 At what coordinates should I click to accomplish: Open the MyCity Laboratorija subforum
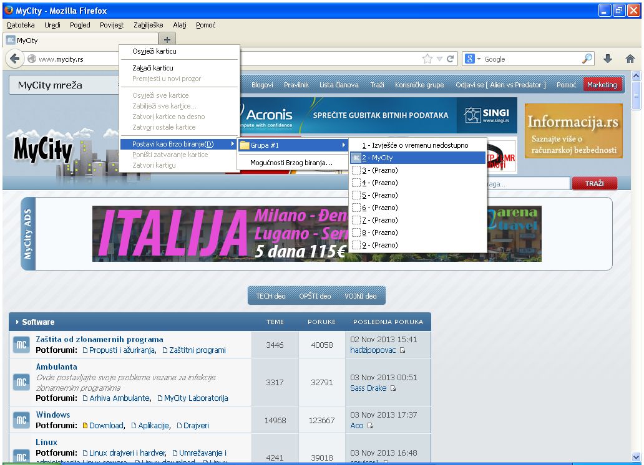(196, 398)
